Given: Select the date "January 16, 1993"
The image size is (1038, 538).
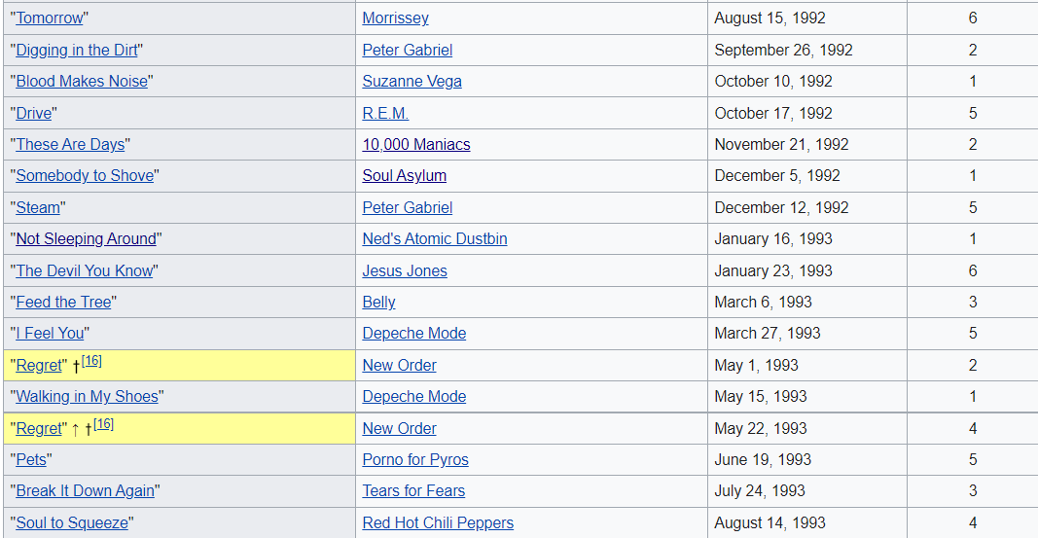Looking at the screenshot, I should coord(773,239).
